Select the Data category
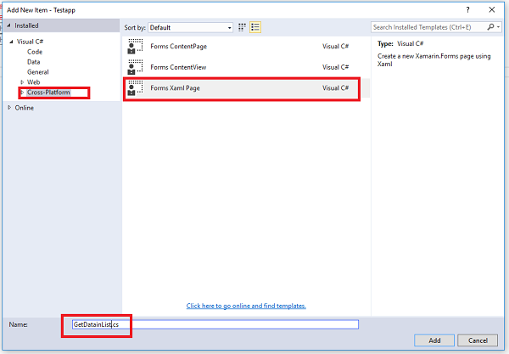This screenshot has height=354, width=509. (34, 62)
